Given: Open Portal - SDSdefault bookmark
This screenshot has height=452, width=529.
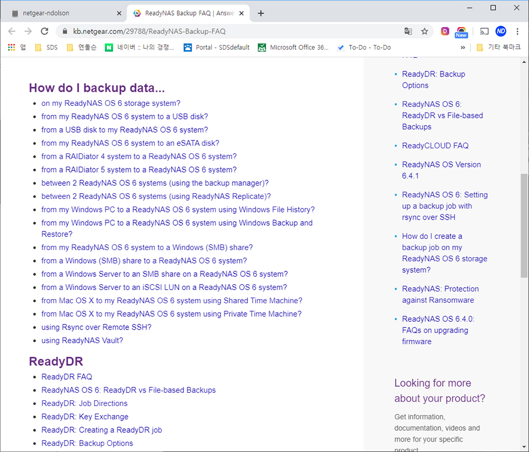Looking at the screenshot, I should point(216,47).
